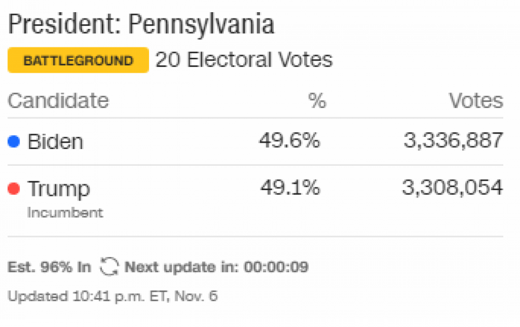
Task: Click the Votes column header
Action: click(x=476, y=101)
